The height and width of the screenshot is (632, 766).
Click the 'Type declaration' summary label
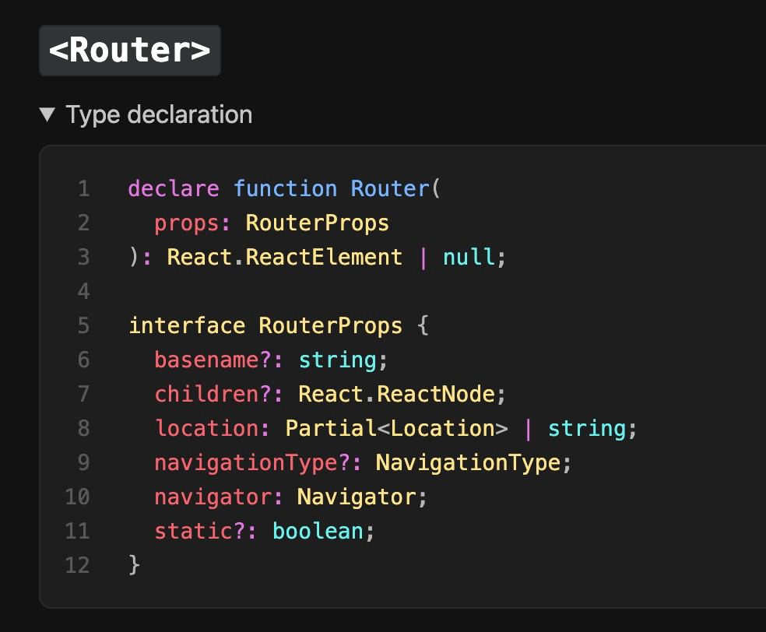pos(160,114)
